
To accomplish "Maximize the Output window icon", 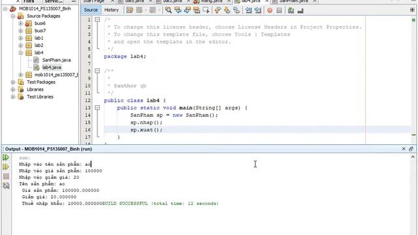I will (411, 149).
